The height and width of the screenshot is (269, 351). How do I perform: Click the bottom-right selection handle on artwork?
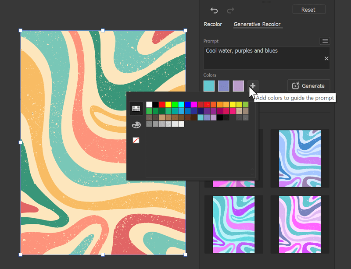pyautogui.click(x=185, y=255)
